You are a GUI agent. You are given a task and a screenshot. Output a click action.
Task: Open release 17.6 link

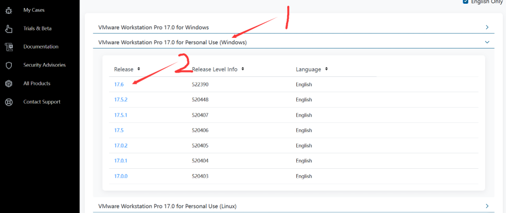point(118,85)
